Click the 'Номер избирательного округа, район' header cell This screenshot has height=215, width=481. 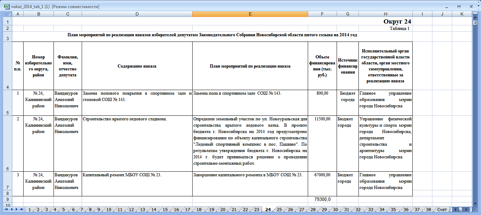(38, 66)
